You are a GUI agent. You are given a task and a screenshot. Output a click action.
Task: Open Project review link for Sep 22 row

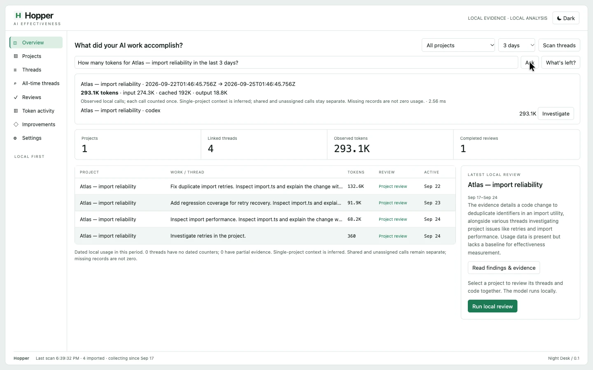click(x=393, y=187)
